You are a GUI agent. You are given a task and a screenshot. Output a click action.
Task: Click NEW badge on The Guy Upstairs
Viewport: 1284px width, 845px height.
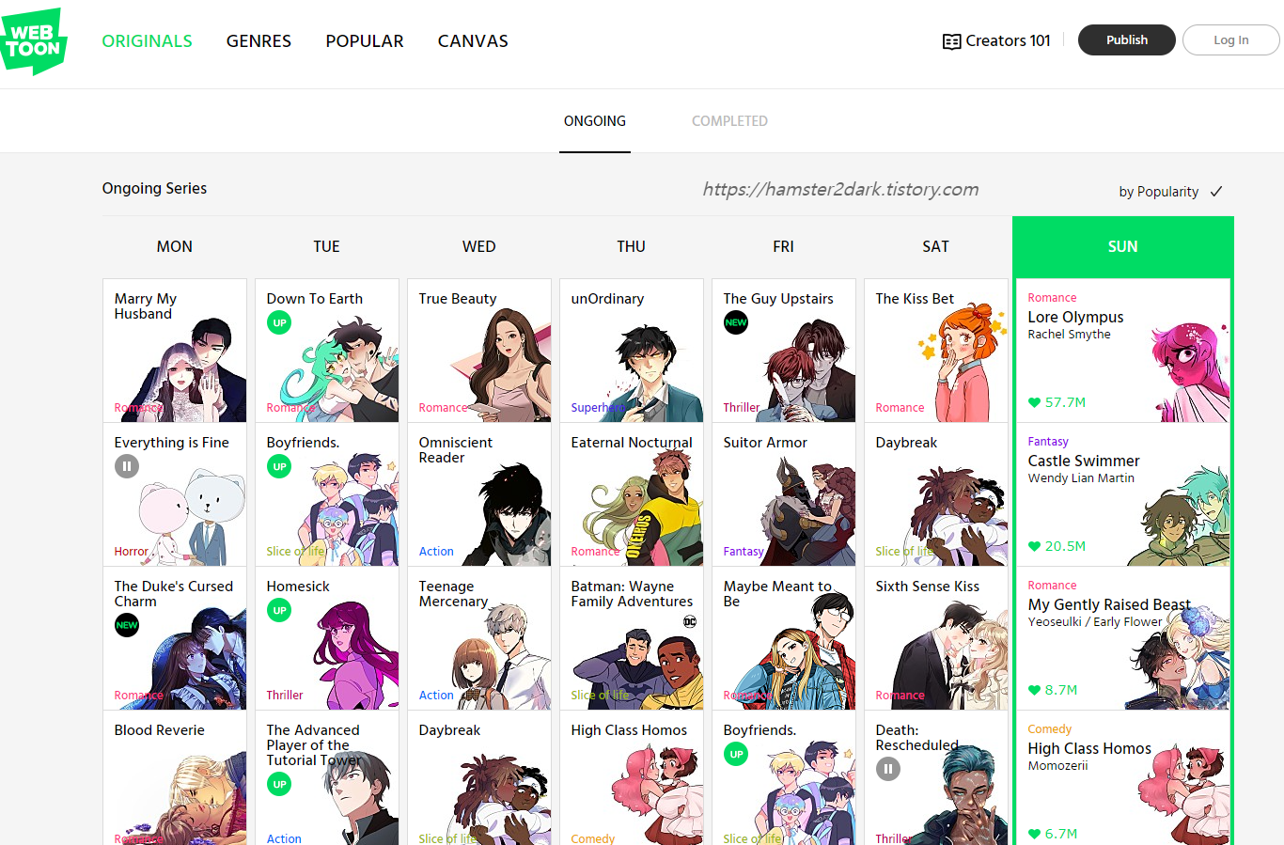tap(736, 322)
